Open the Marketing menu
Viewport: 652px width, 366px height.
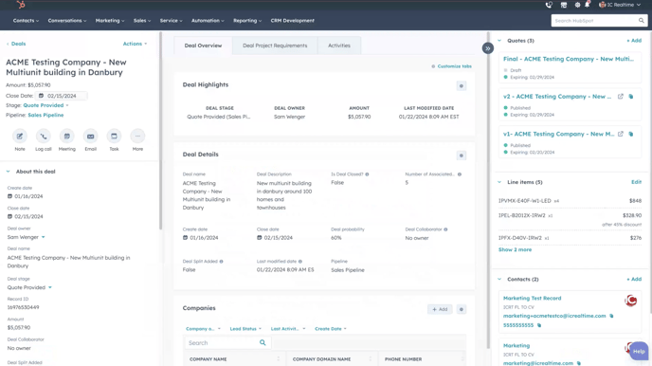[110, 20]
